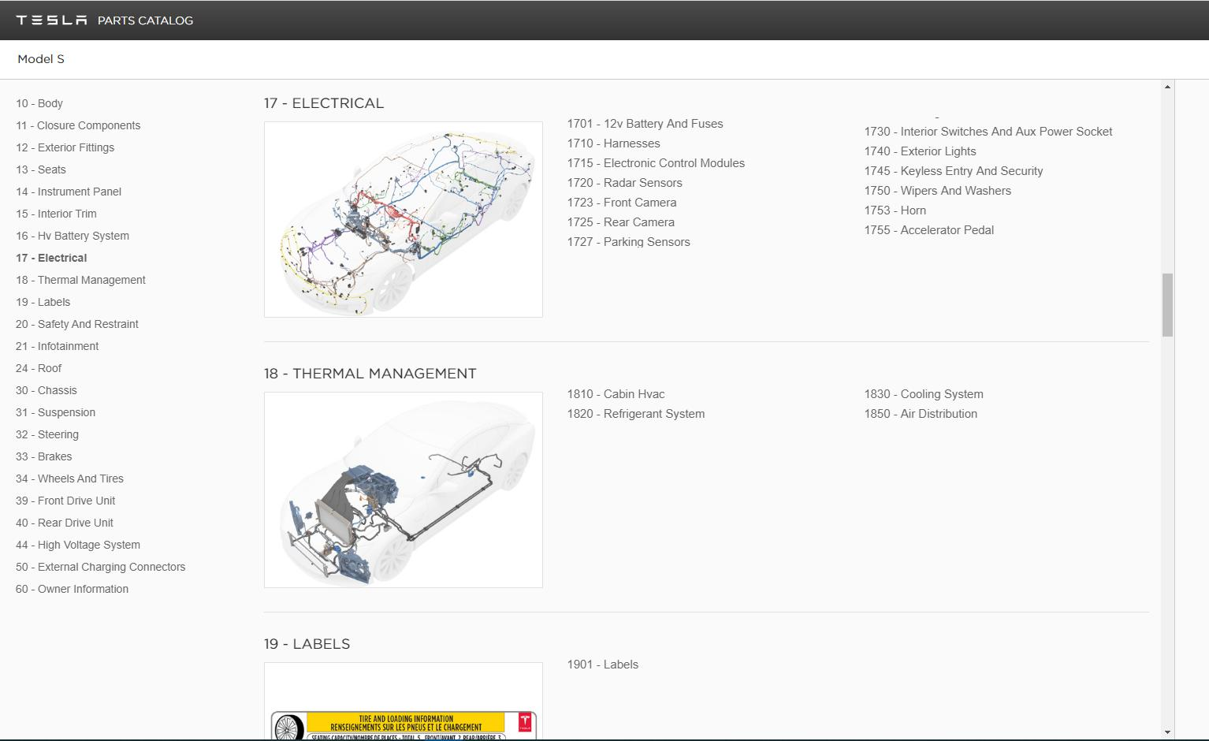The height and width of the screenshot is (741, 1209).
Task: Open 1727 - Parking Sensors
Action: tap(629, 242)
